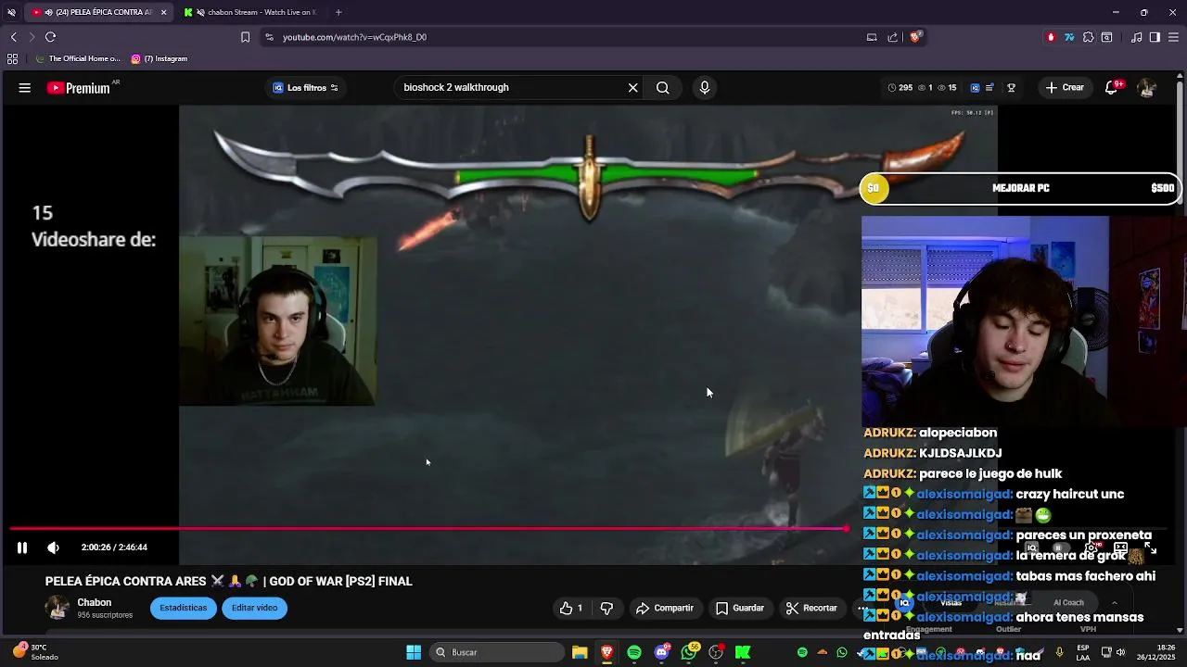Open the 7TV extension icon
This screenshot has width=1187, height=667.
(1069, 37)
